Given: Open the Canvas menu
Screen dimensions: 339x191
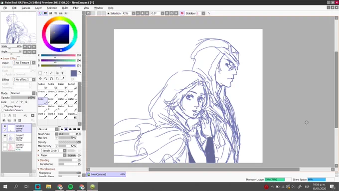Looking at the screenshot, I should [26, 8].
